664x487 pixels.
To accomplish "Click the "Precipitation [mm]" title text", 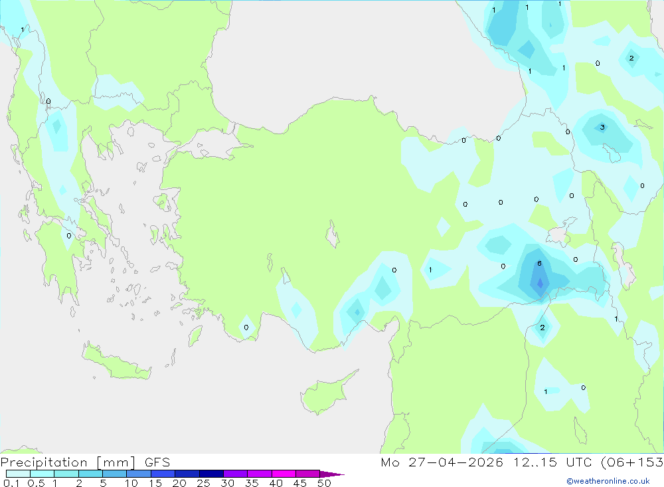I will click(x=68, y=462).
